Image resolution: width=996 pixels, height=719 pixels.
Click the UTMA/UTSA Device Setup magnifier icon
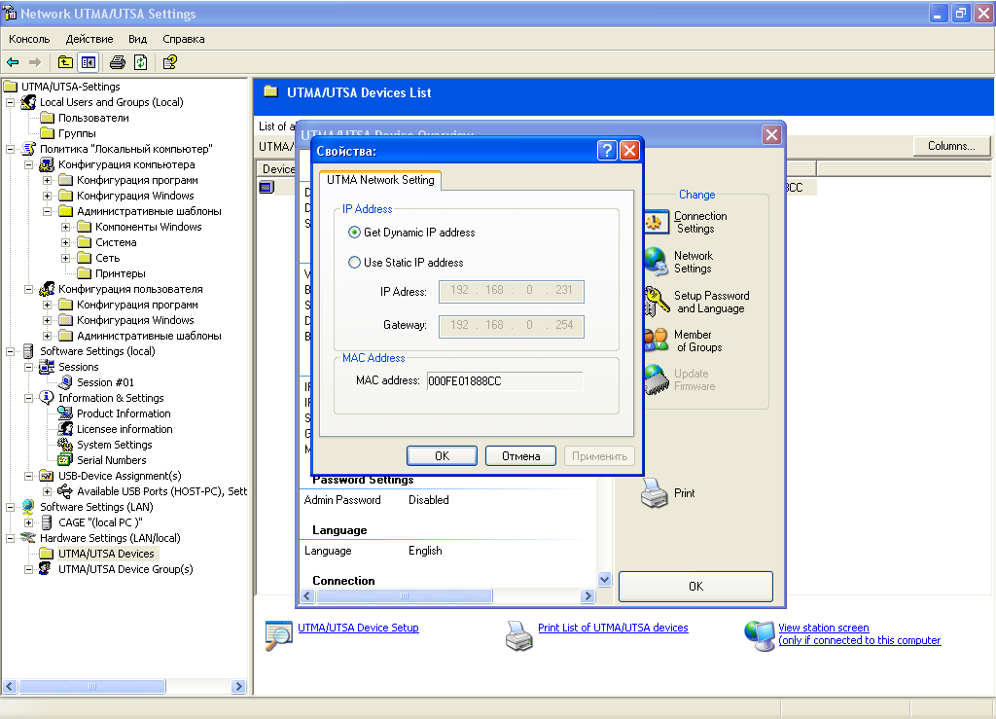(x=279, y=635)
